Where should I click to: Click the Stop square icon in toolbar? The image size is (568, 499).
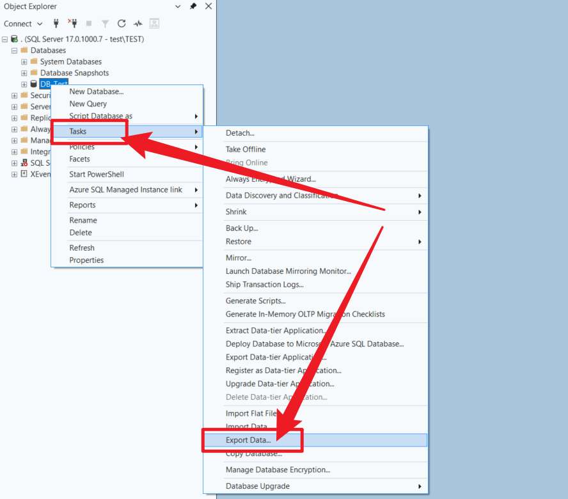point(89,24)
